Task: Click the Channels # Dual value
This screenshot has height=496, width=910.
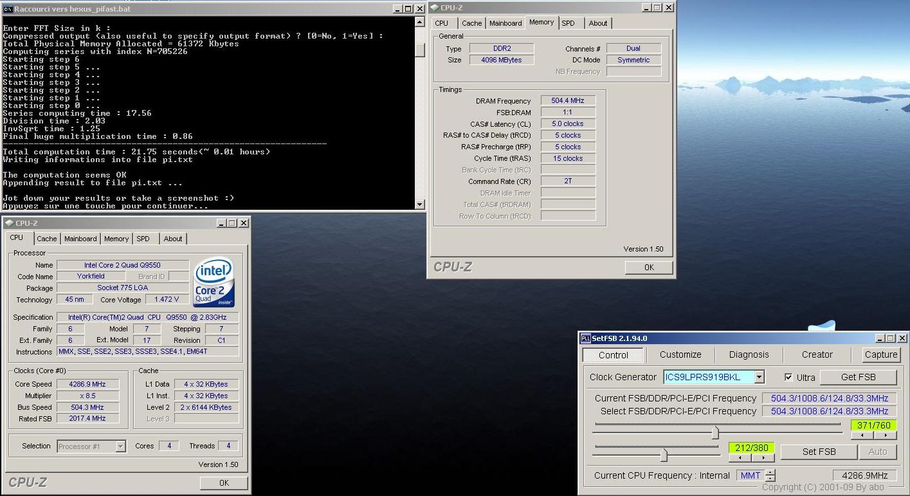Action: click(x=633, y=48)
